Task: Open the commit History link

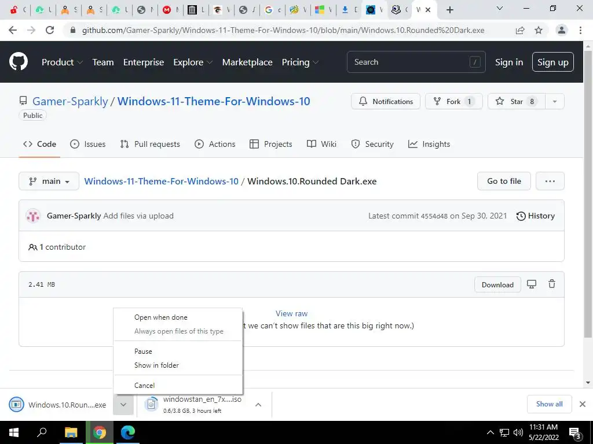Action: (x=536, y=216)
